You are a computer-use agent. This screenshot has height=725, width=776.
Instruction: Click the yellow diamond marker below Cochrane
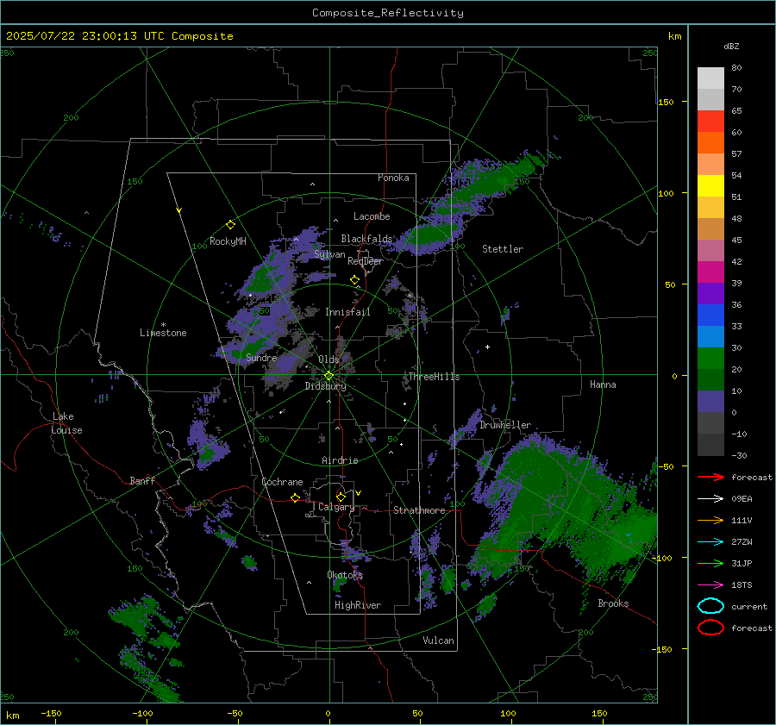pos(295,497)
